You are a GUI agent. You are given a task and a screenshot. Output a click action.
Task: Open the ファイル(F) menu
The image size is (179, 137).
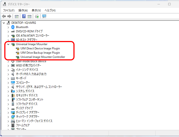click(9, 11)
